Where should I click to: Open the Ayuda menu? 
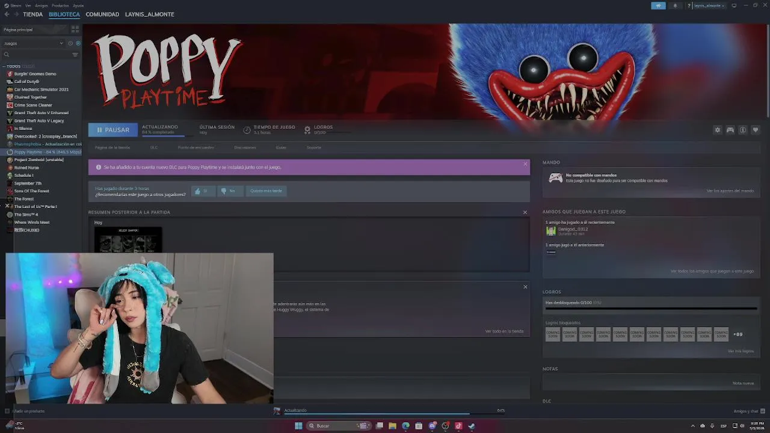point(78,5)
